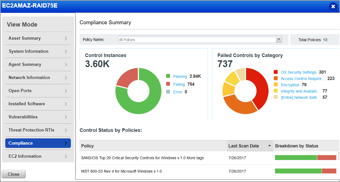Close the EC2AMAZ-RAID75E dialog with X icon
Viewport: 340px width, 182px height.
point(333,7)
